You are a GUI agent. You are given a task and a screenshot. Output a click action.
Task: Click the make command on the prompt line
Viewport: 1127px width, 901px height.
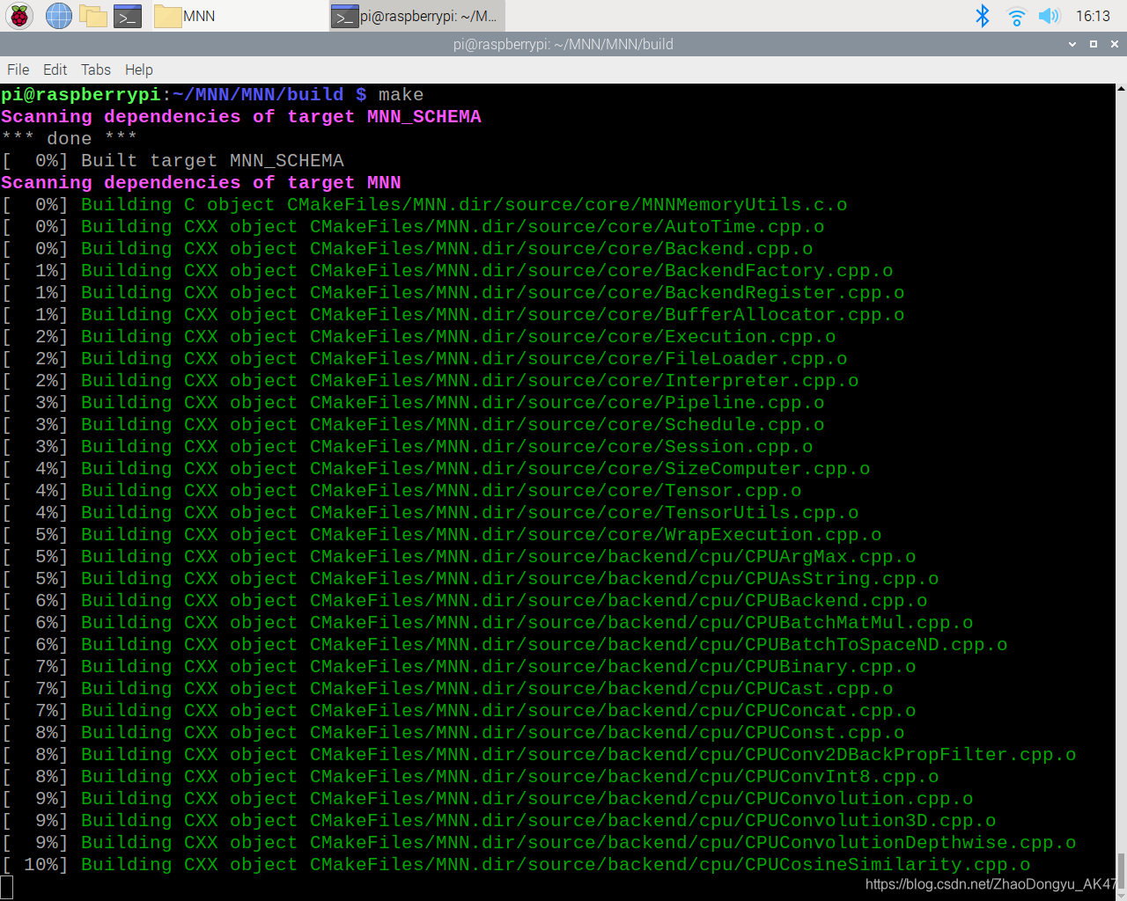(401, 95)
